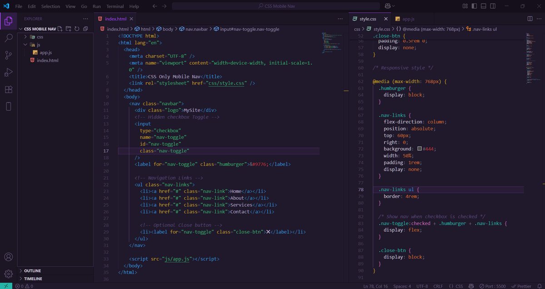Open the Extensions view
The image size is (545, 289).
pos(8,90)
